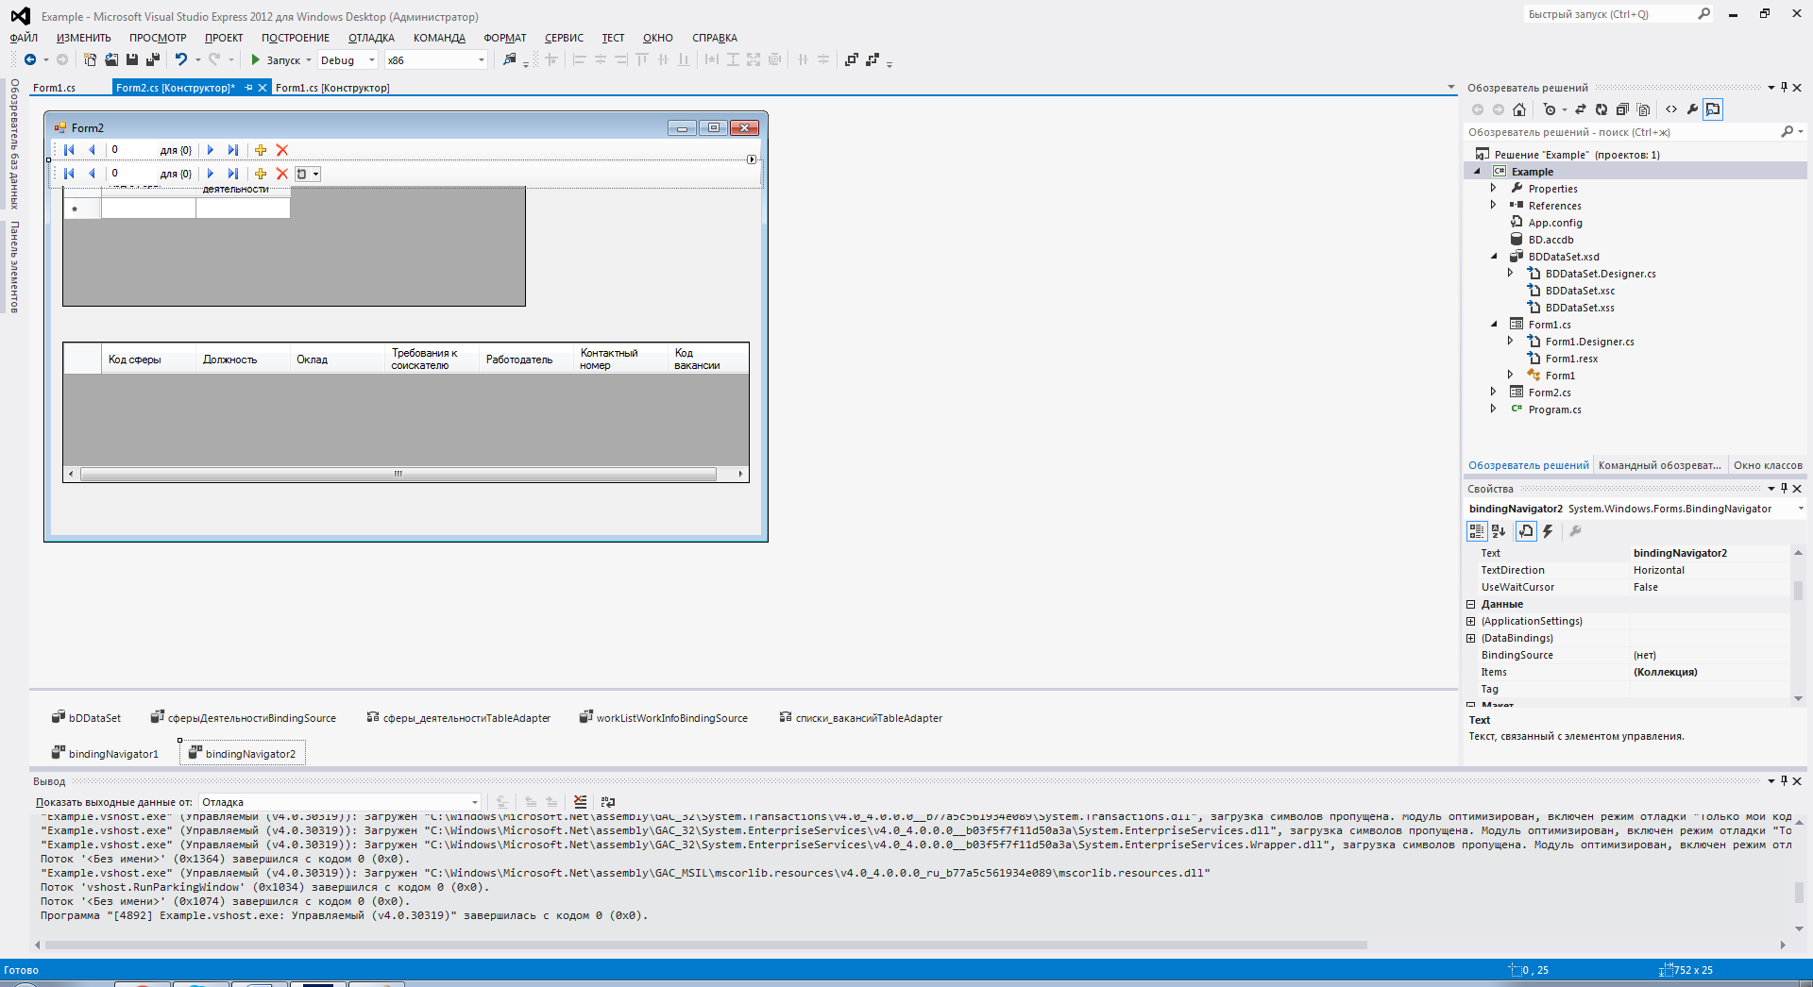Open the Debug configuration dropdown
This screenshot has height=987, width=1813.
[347, 59]
